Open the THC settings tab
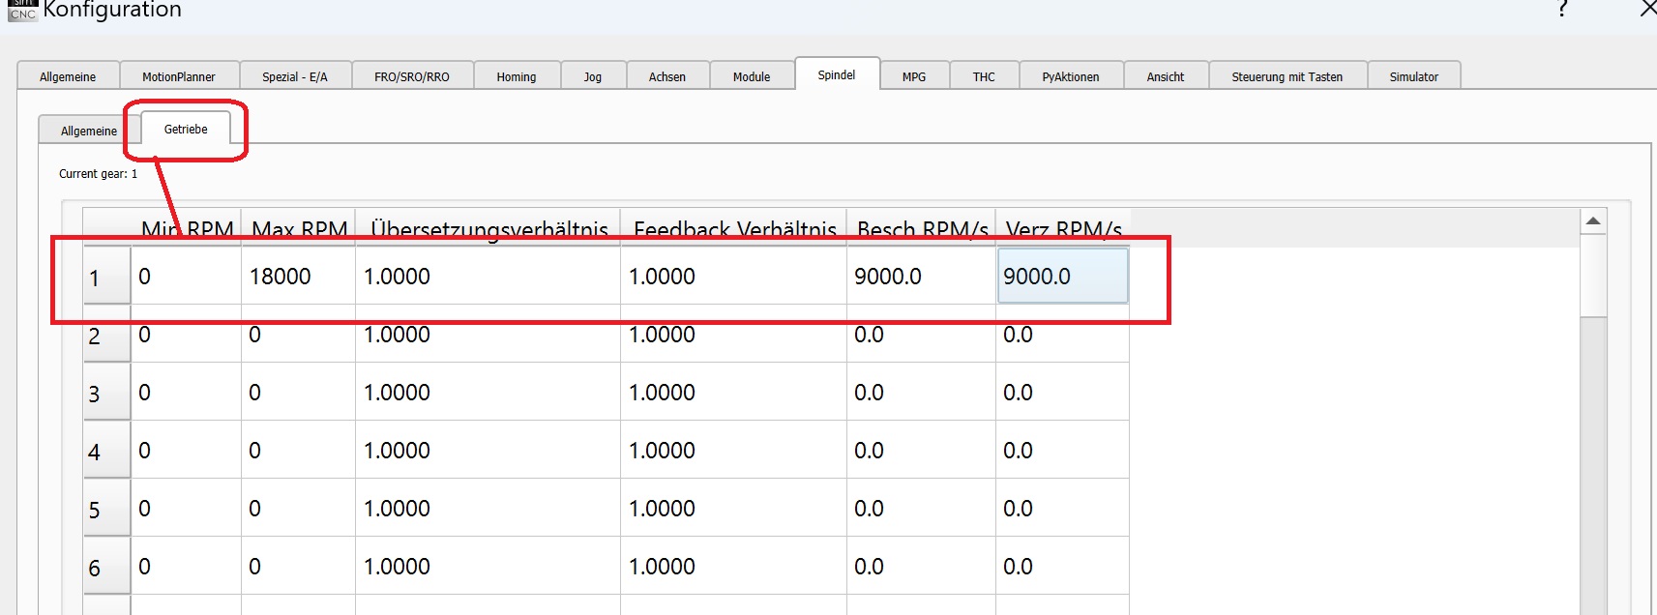The image size is (1657, 615). (983, 76)
